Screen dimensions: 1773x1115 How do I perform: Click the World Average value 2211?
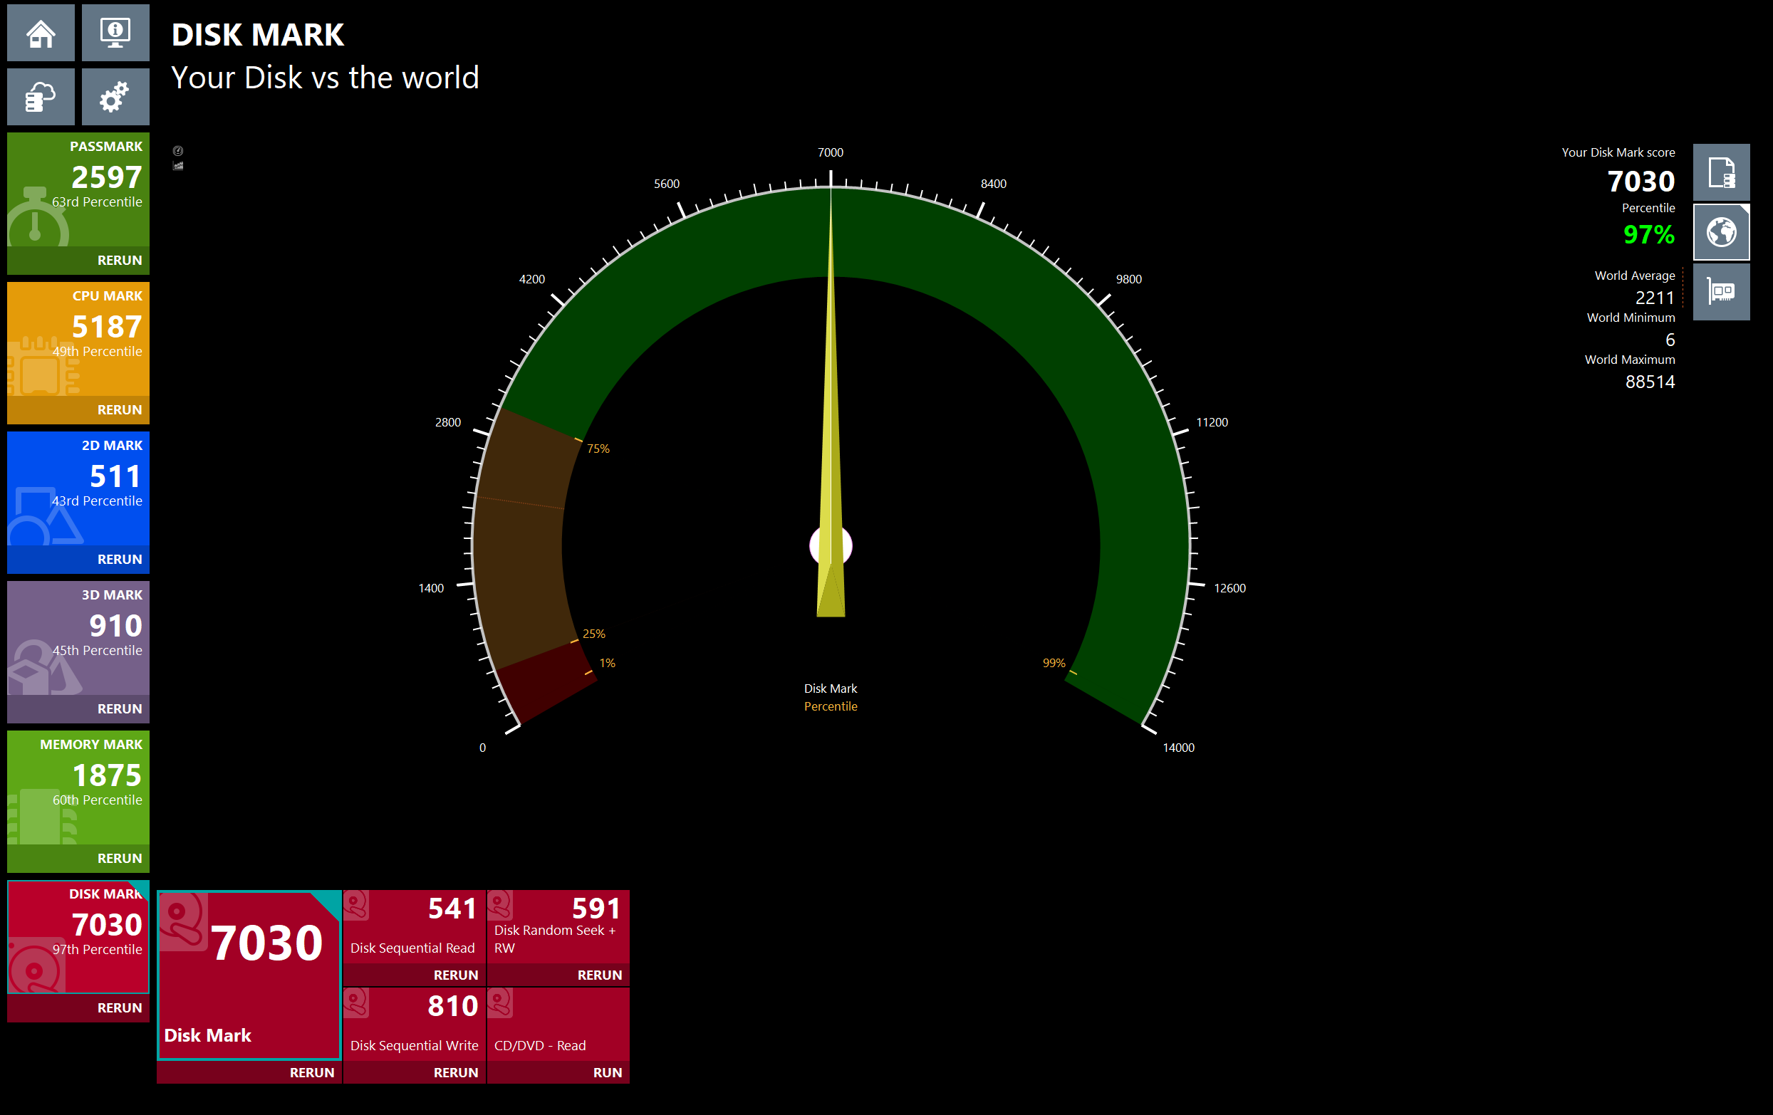coord(1655,298)
